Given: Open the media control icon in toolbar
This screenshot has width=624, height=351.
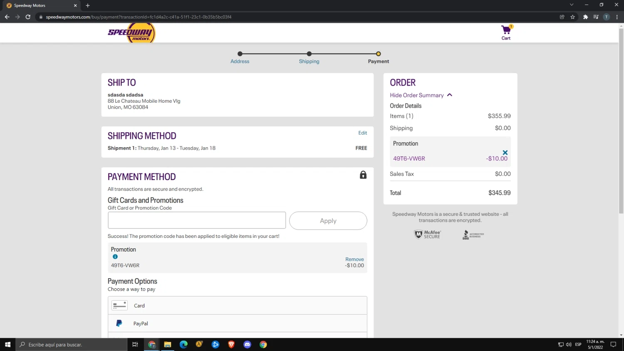Looking at the screenshot, I should click(x=596, y=17).
